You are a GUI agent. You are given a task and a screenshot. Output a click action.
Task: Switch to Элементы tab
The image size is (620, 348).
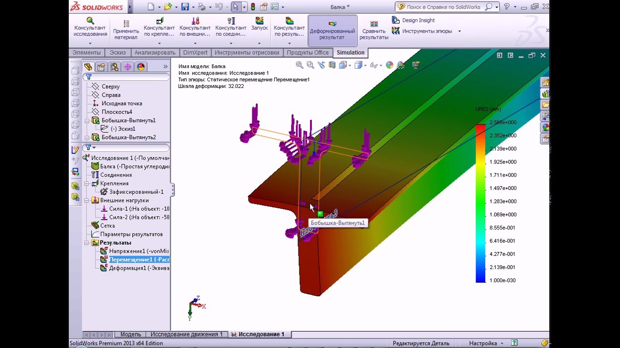click(x=87, y=53)
